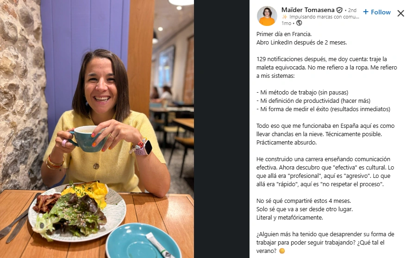406x258 pixels.
Task: Click the headline 'Impulsando marcas con comu...'
Action: (x=324, y=17)
